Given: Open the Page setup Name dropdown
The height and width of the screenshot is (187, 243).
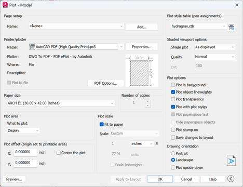Looking at the screenshot, I should tap(76, 26).
